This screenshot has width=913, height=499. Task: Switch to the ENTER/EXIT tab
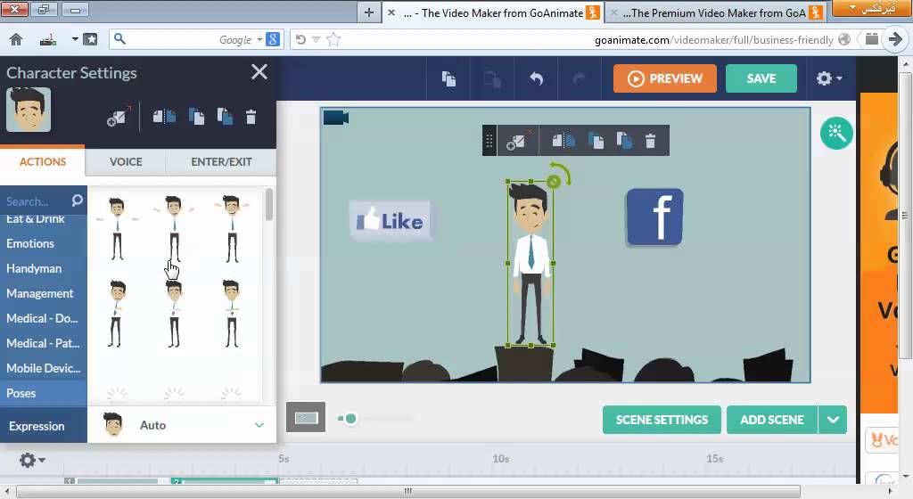point(221,161)
